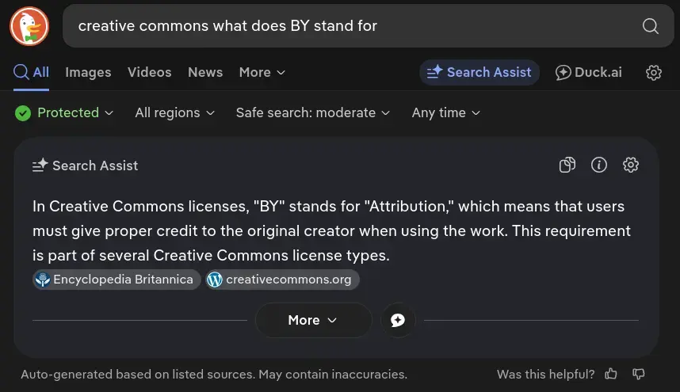
Task: Click the chat follow-up bubble icon
Action: coord(398,320)
